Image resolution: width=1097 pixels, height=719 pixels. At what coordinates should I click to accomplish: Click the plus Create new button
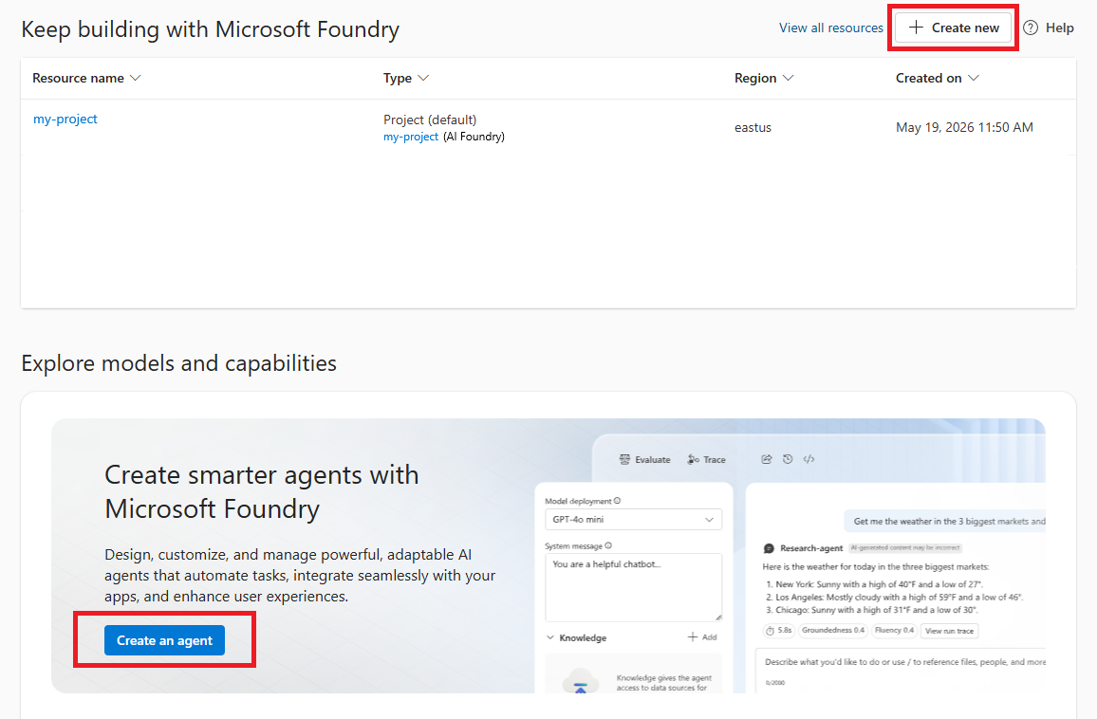click(953, 28)
